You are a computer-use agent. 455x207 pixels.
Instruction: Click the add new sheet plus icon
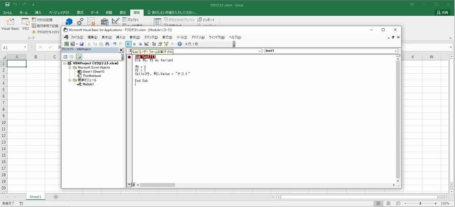(x=56, y=197)
